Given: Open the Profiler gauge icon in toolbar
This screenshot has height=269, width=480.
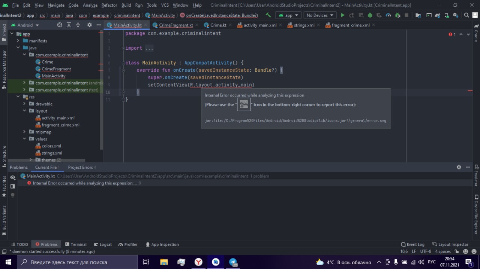Looking at the screenshot, I should pos(388,15).
